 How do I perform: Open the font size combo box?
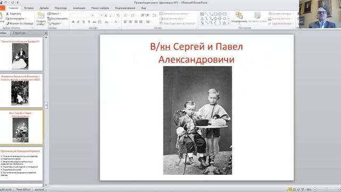point(99,15)
